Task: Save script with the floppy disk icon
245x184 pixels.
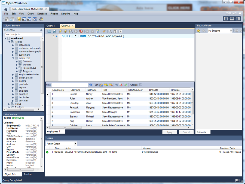Action: tap(54, 31)
